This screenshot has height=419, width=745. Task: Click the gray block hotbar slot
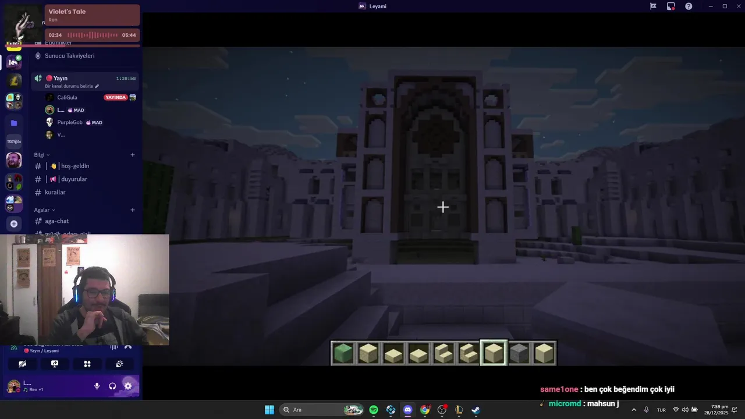(519, 353)
